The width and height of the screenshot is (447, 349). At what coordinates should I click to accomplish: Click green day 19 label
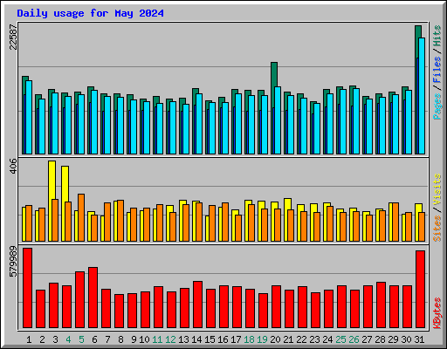(262, 339)
